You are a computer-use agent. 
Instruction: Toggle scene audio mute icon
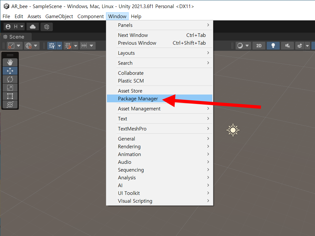[287, 46]
